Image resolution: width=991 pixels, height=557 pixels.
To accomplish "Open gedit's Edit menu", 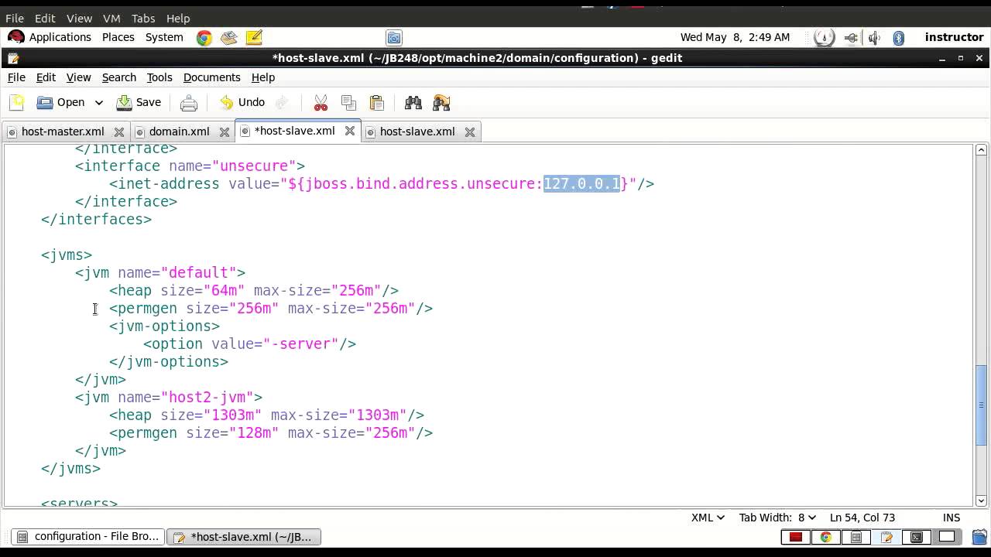I will pyautogui.click(x=46, y=77).
